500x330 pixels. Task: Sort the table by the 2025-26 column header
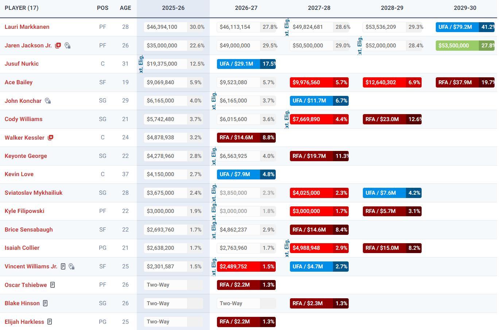(173, 8)
